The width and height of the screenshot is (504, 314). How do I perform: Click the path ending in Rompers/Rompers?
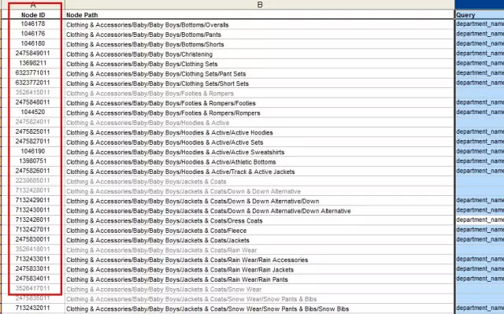[x=163, y=113]
